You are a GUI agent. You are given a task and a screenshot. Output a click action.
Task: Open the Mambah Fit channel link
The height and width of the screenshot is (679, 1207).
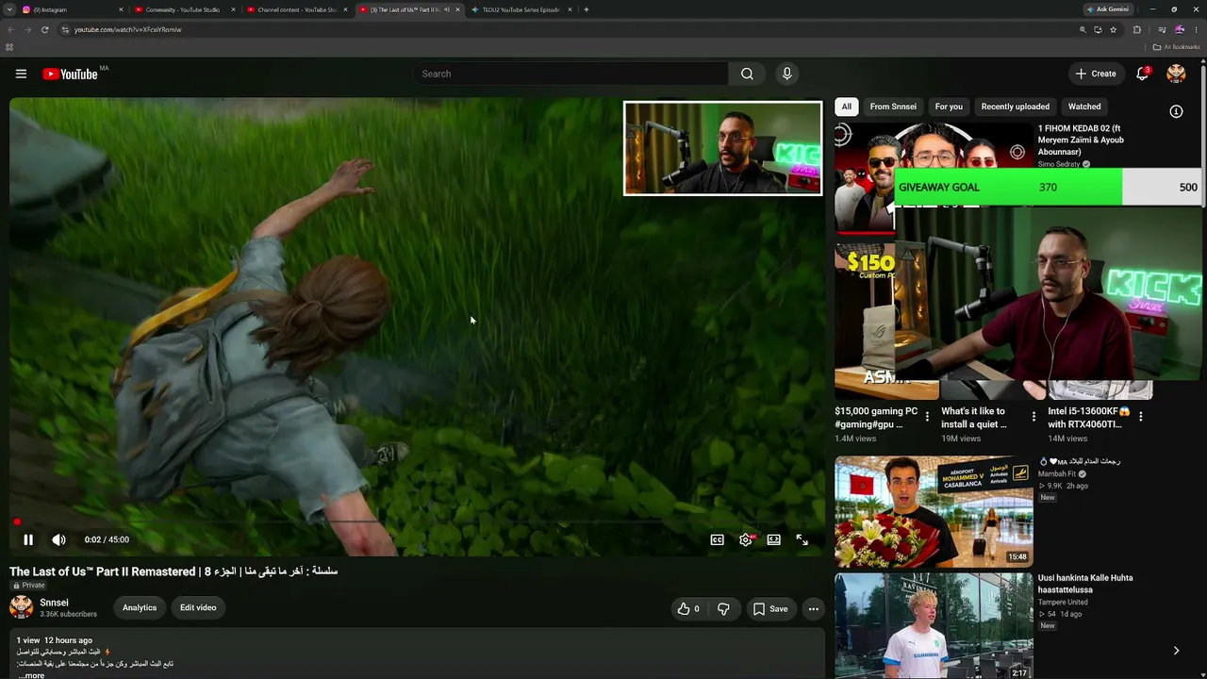click(x=1057, y=473)
